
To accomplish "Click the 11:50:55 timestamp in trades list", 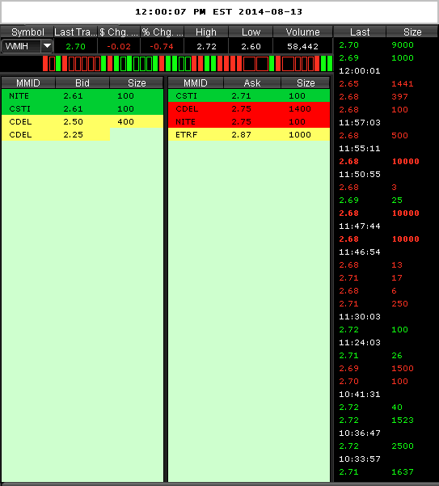I will coord(360,174).
